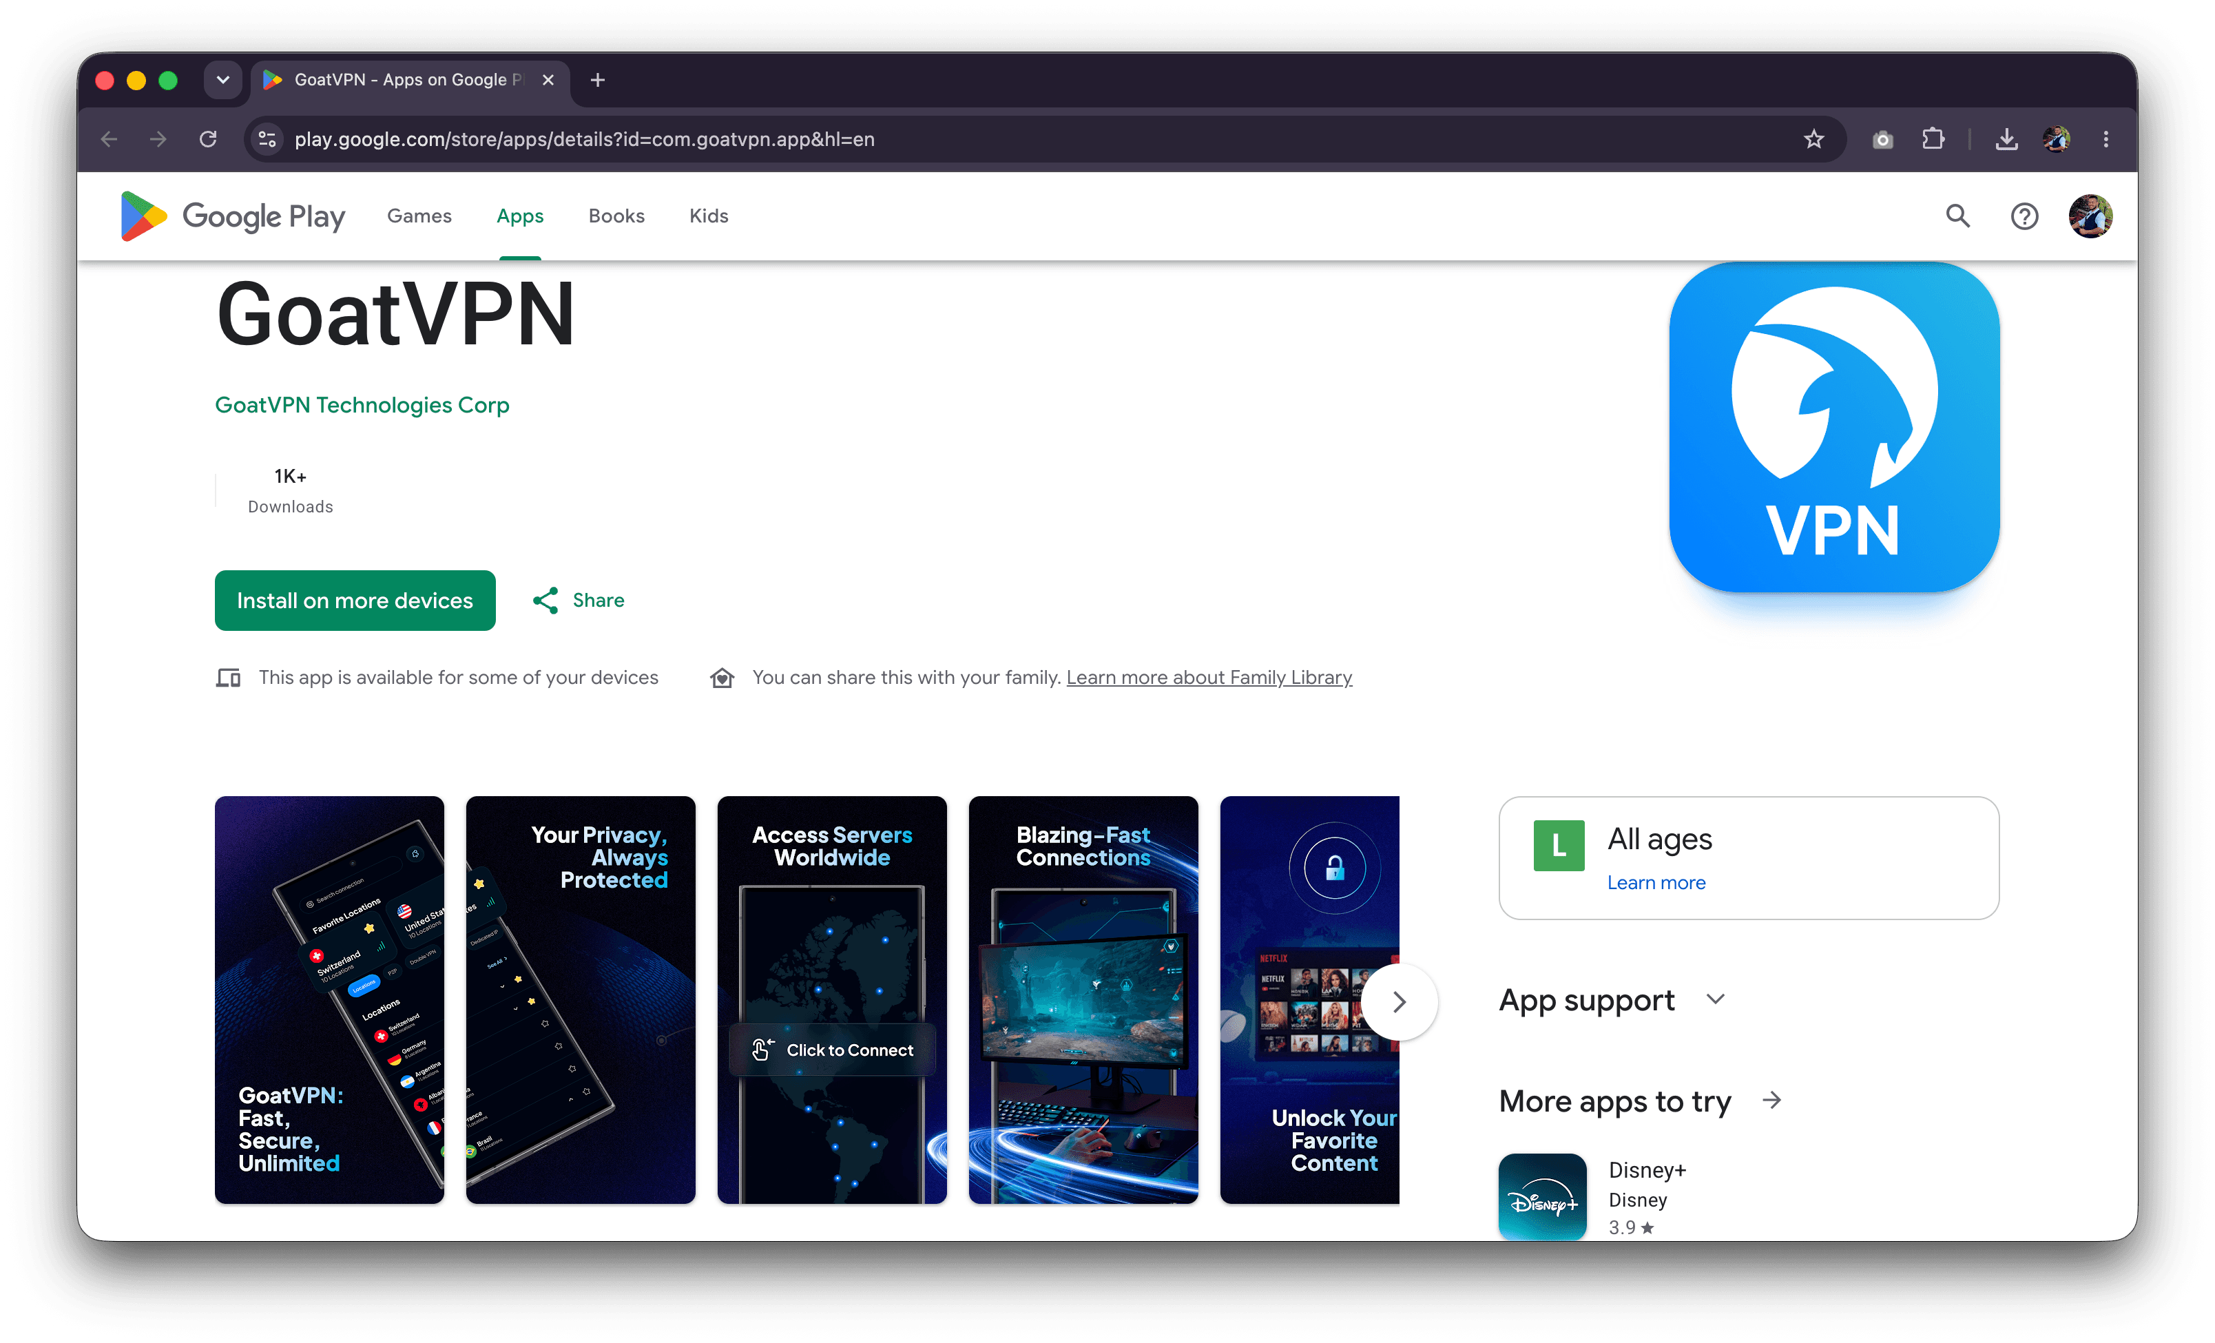Open the tab search dropdown
The image size is (2215, 1343).
[222, 80]
